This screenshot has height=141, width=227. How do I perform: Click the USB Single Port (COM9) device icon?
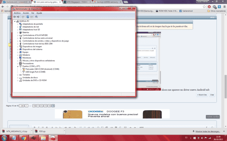(x=23, y=72)
